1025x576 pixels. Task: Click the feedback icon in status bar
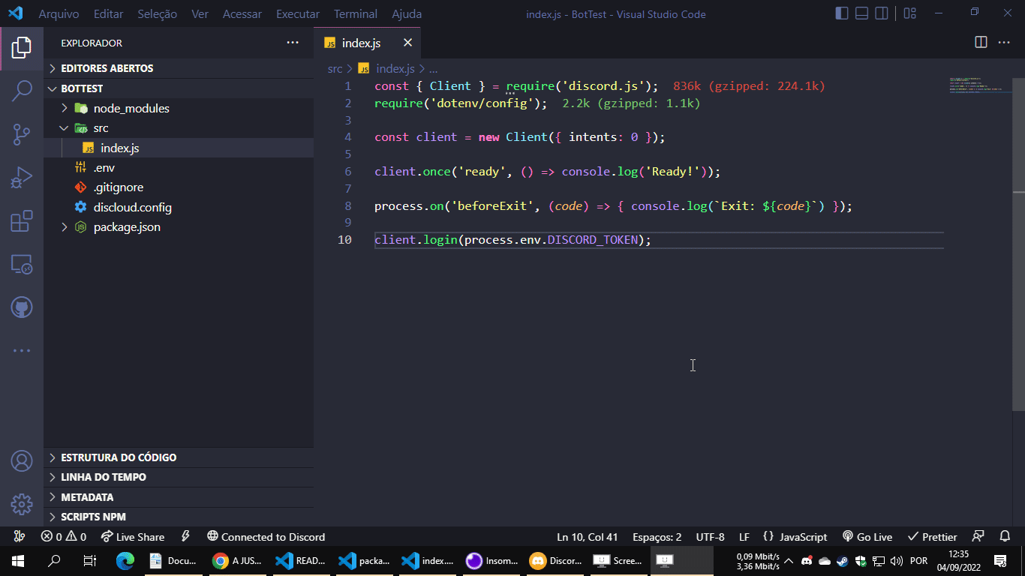[978, 537]
